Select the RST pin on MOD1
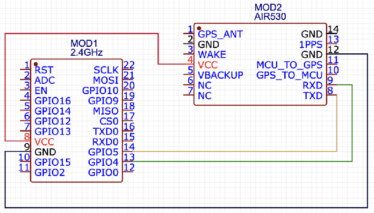 43,70
